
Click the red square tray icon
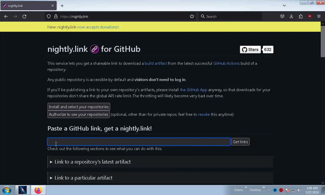click(281, 190)
